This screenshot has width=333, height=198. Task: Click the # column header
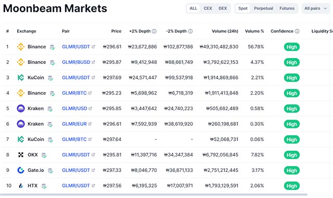7,31
